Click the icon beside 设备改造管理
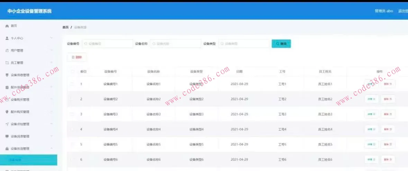The height and width of the screenshot is (171, 408). (7, 149)
